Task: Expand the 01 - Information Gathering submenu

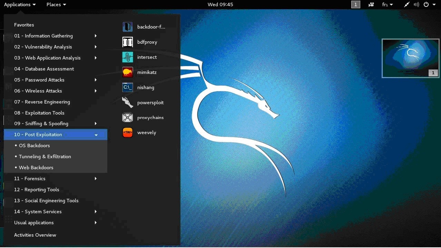Action: [x=43, y=36]
